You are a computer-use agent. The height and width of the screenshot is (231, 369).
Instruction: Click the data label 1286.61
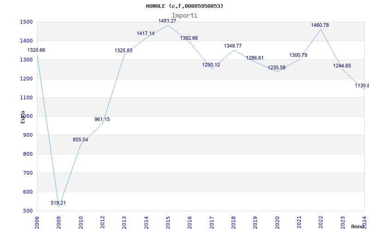[255, 58]
